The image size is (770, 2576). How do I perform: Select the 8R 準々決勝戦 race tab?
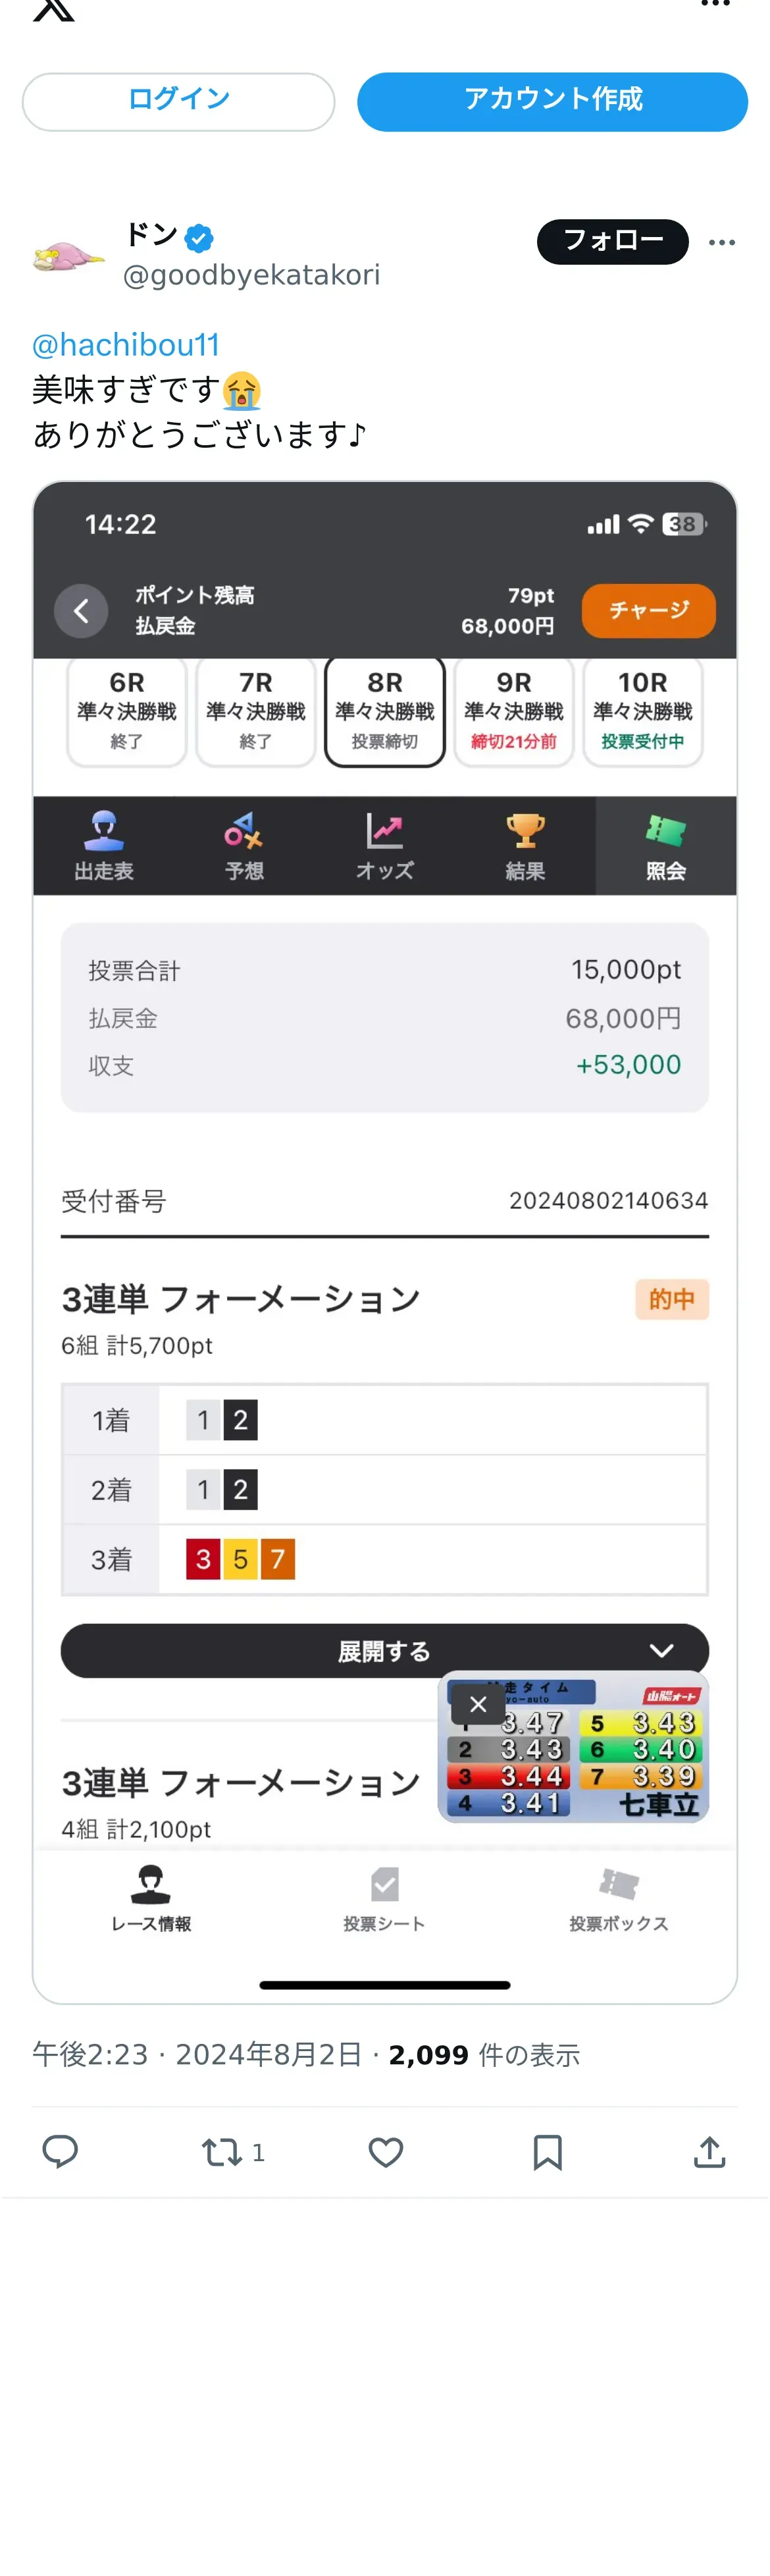385,711
